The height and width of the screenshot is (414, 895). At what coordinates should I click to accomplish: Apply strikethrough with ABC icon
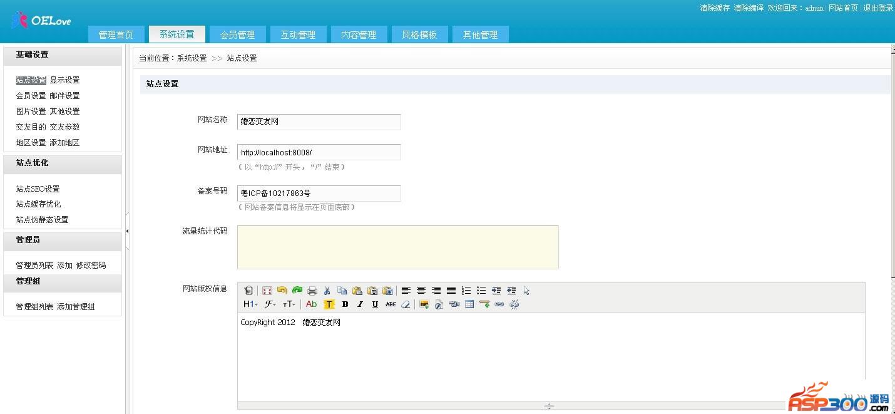[x=391, y=304]
